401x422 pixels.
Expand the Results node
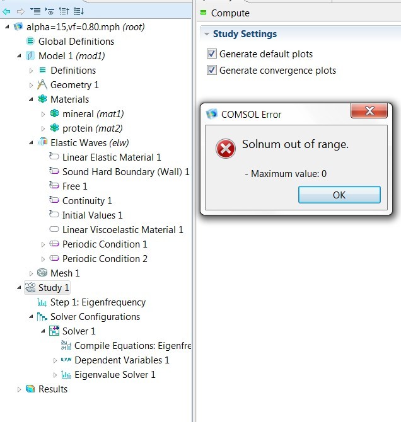19,389
